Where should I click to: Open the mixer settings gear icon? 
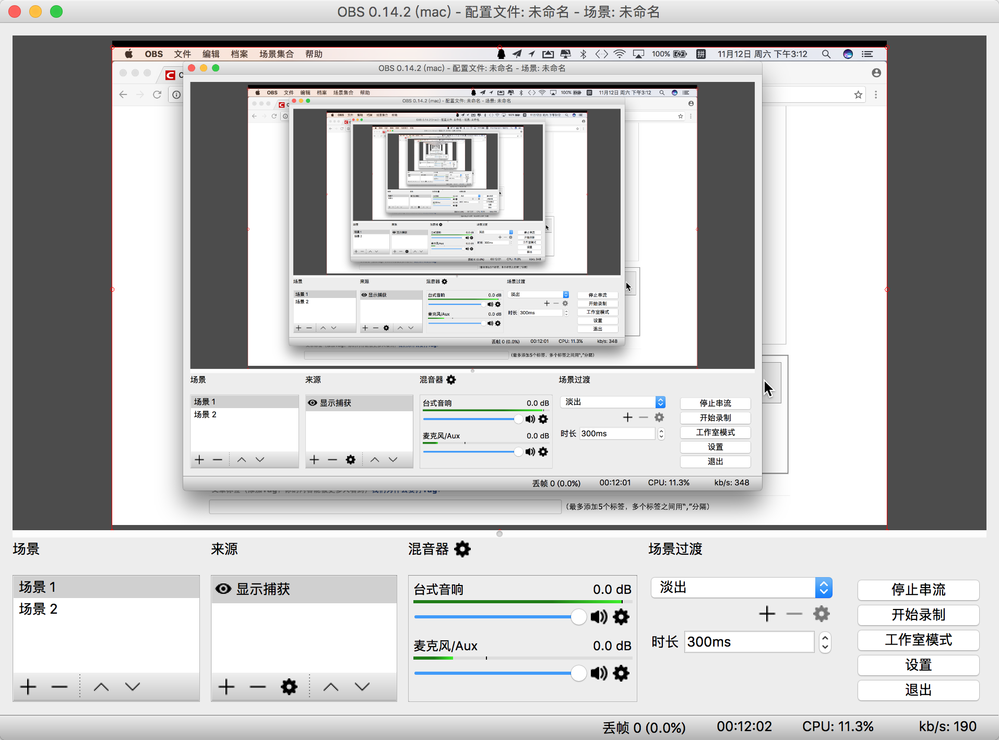pos(462,549)
